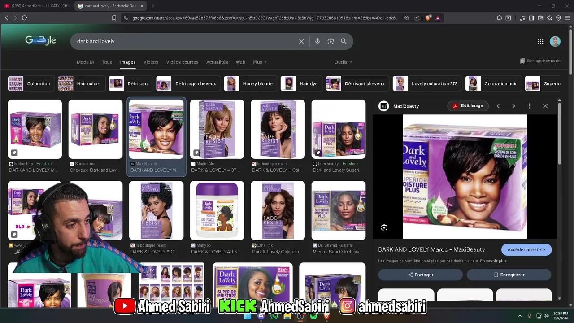This screenshot has width=574, height=323.
Task: Select the AhmedSabiri YouTube browser tab
Action: (37, 6)
